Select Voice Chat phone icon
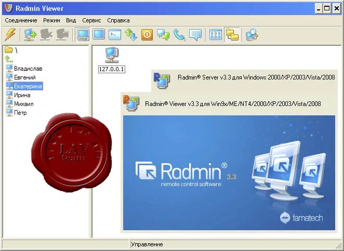 tap(179, 35)
